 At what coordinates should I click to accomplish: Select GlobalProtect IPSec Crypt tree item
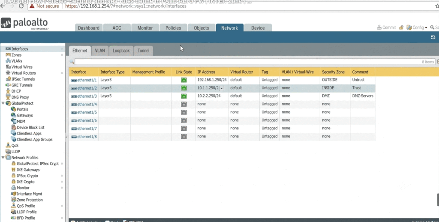[38, 163]
